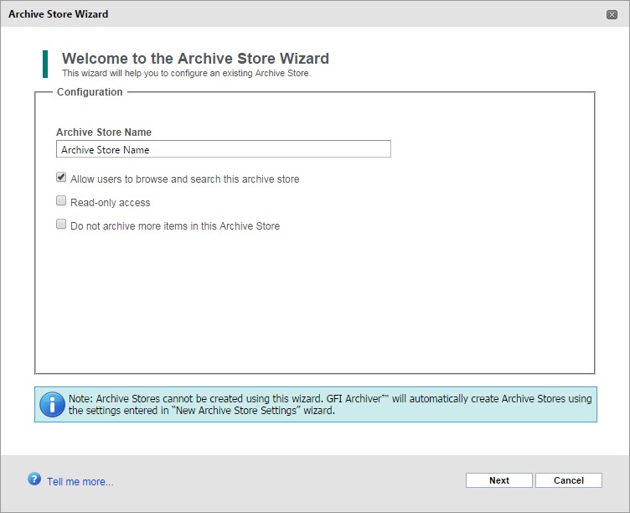Click the note text about GFI Archiver

[x=330, y=405]
